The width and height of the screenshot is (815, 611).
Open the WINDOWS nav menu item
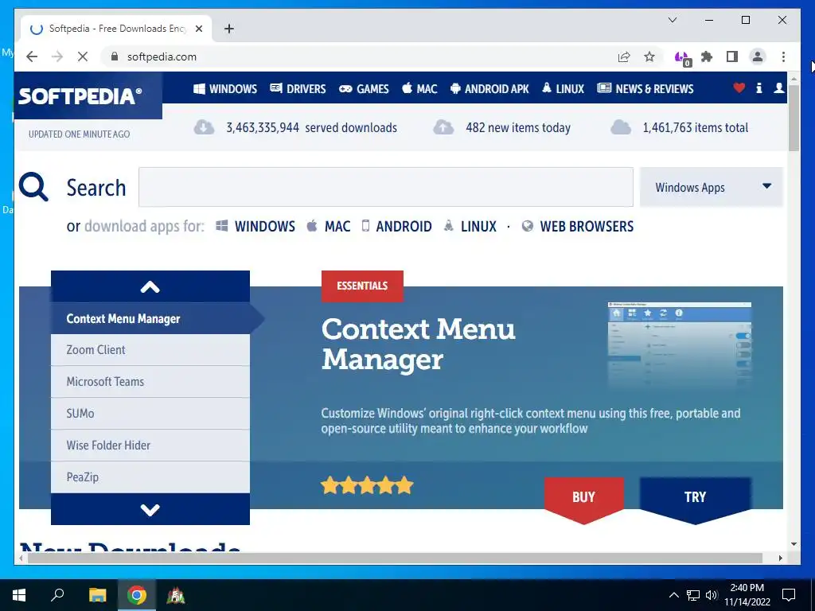coord(225,89)
